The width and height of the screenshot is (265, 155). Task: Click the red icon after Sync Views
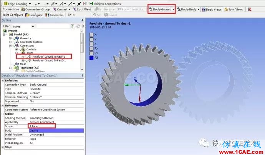[x=250, y=9]
